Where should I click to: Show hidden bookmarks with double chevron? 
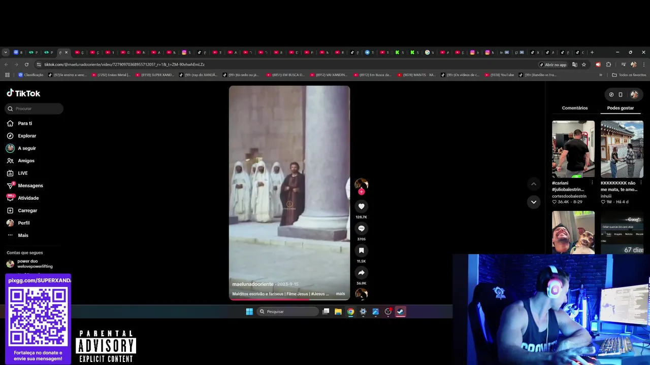pos(601,75)
